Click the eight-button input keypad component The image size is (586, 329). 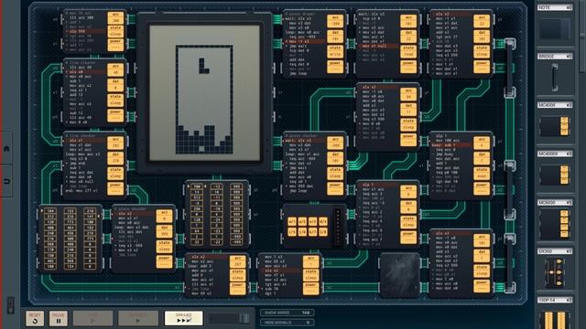pos(314,227)
